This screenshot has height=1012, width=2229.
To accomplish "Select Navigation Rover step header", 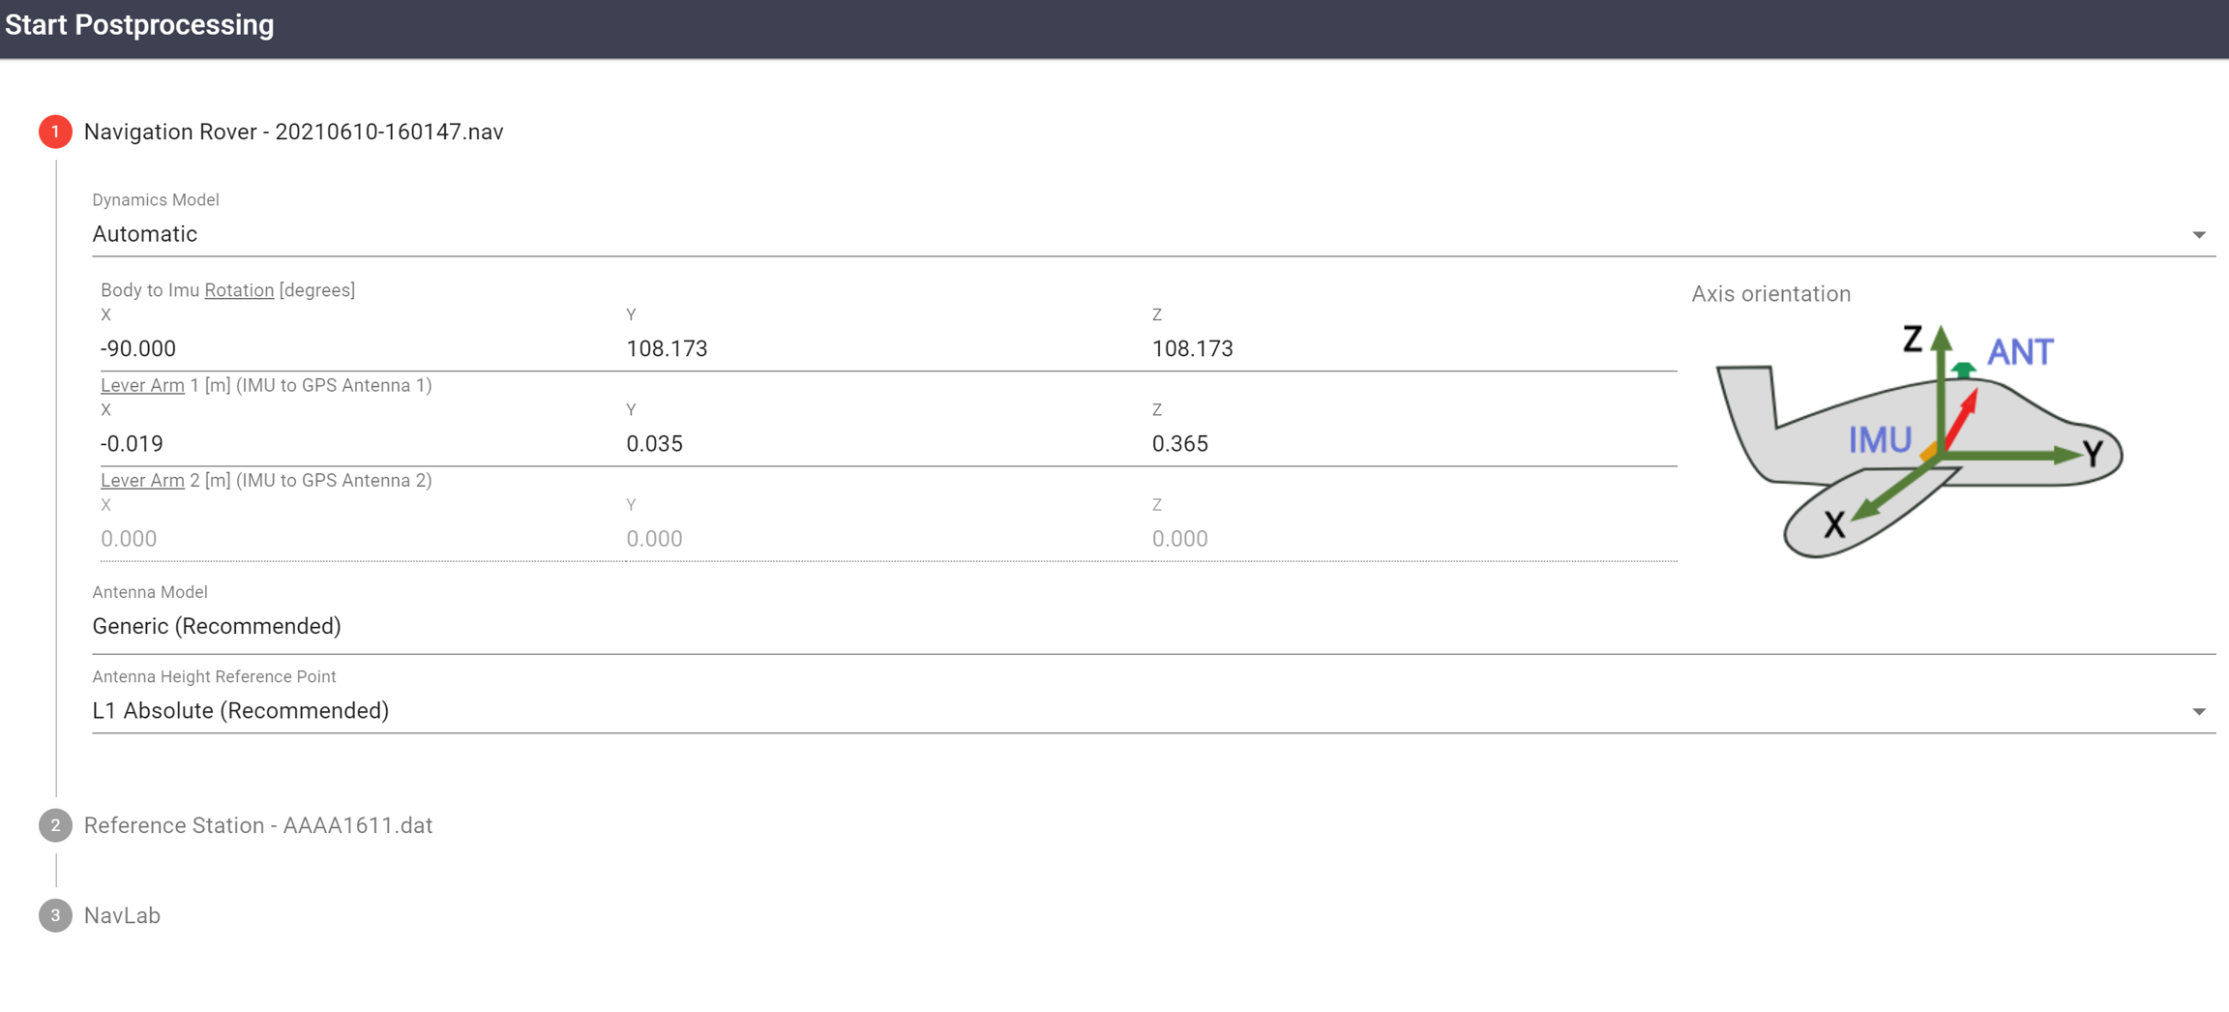I will 293,132.
